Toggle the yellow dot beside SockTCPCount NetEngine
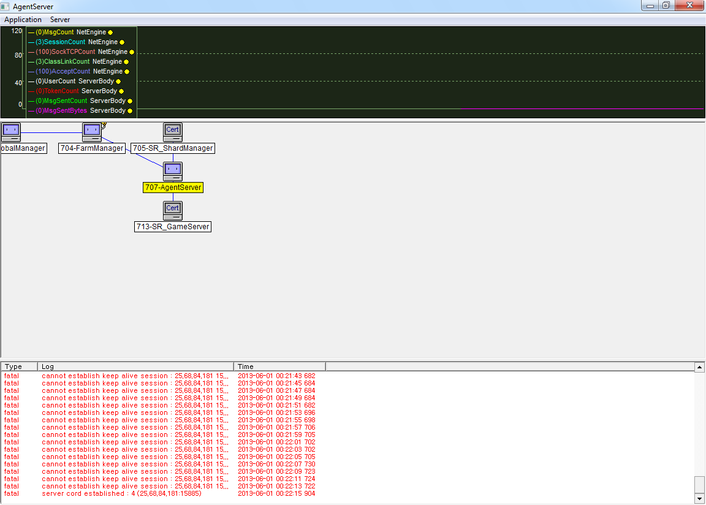Image resolution: width=706 pixels, height=505 pixels. click(x=132, y=52)
